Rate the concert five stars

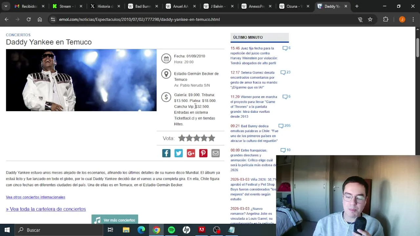point(212,138)
